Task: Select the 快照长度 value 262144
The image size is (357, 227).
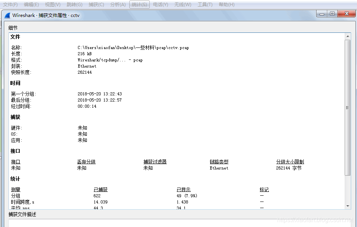Action: click(85, 72)
